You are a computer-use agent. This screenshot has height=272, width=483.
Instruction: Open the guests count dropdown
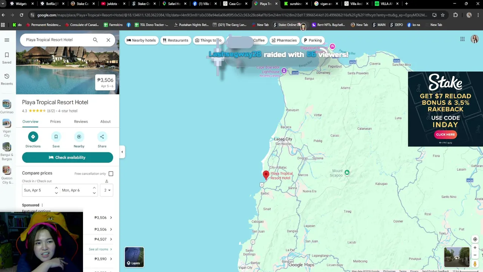coord(107,190)
